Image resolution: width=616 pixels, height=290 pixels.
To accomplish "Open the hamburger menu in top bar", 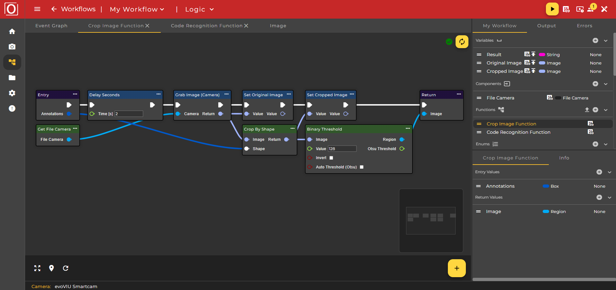I will click(37, 9).
